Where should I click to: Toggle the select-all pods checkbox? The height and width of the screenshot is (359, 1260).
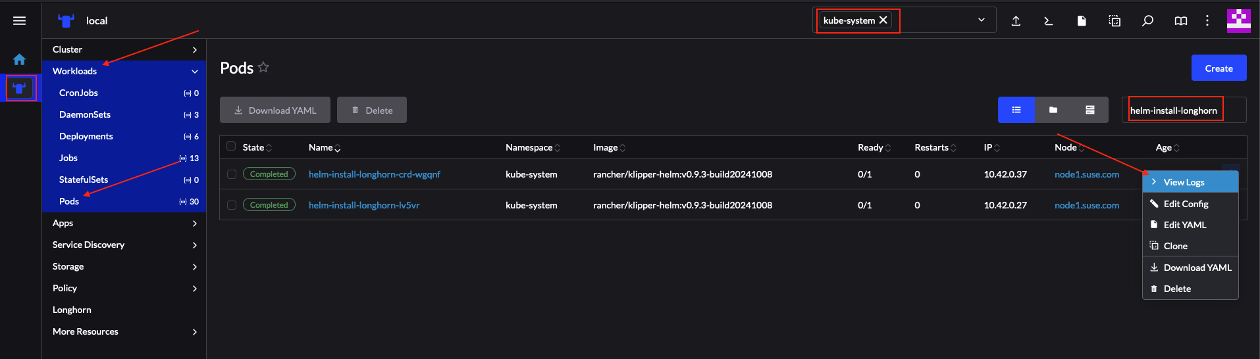pos(231,147)
